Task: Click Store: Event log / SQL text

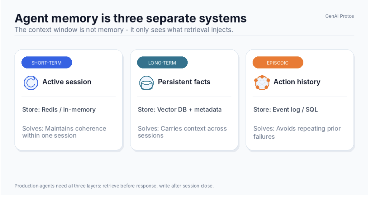Action: 285,110
